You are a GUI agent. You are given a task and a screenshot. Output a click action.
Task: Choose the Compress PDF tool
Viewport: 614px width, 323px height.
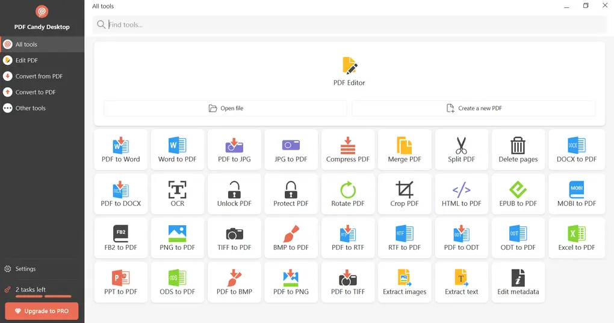click(348, 149)
